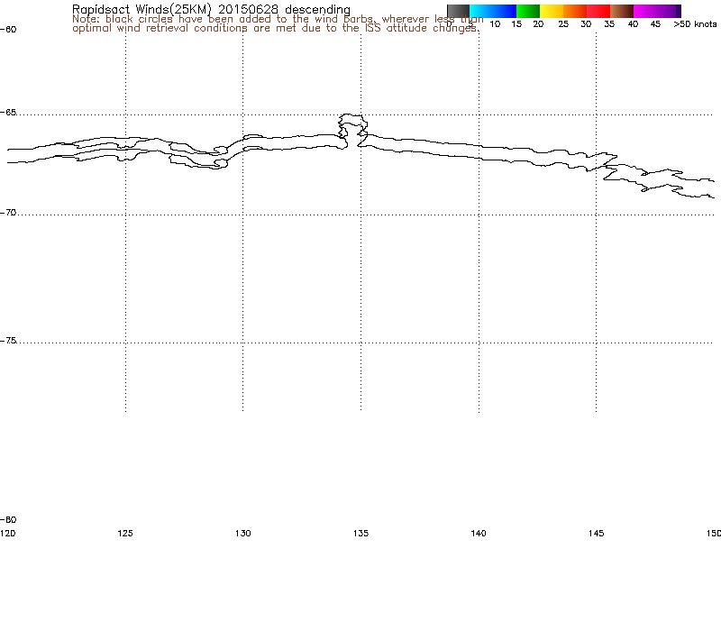Viewport: 721px width, 631px height.
Task: Click the '-65' latitude label
Action: [x=8, y=112]
